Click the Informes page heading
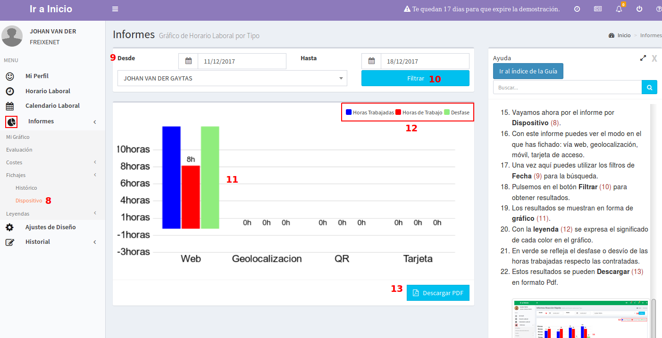 tap(134, 34)
